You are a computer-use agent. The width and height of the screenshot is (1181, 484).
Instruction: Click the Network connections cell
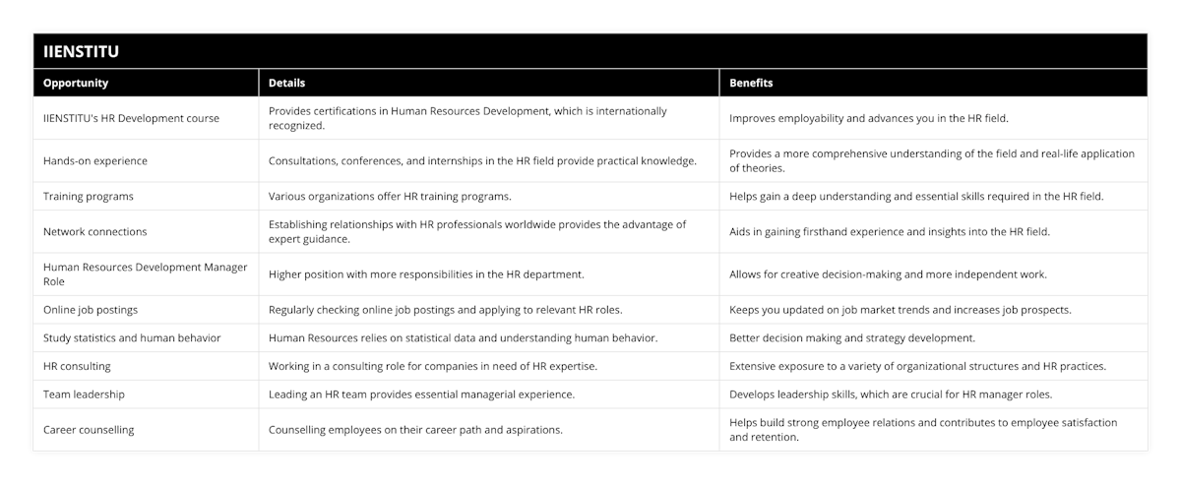146,231
